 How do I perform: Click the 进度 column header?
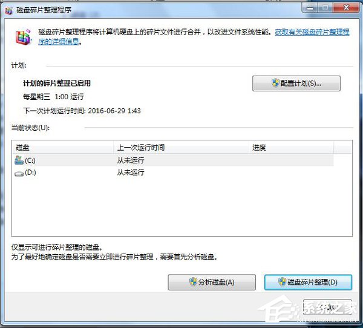(291, 147)
